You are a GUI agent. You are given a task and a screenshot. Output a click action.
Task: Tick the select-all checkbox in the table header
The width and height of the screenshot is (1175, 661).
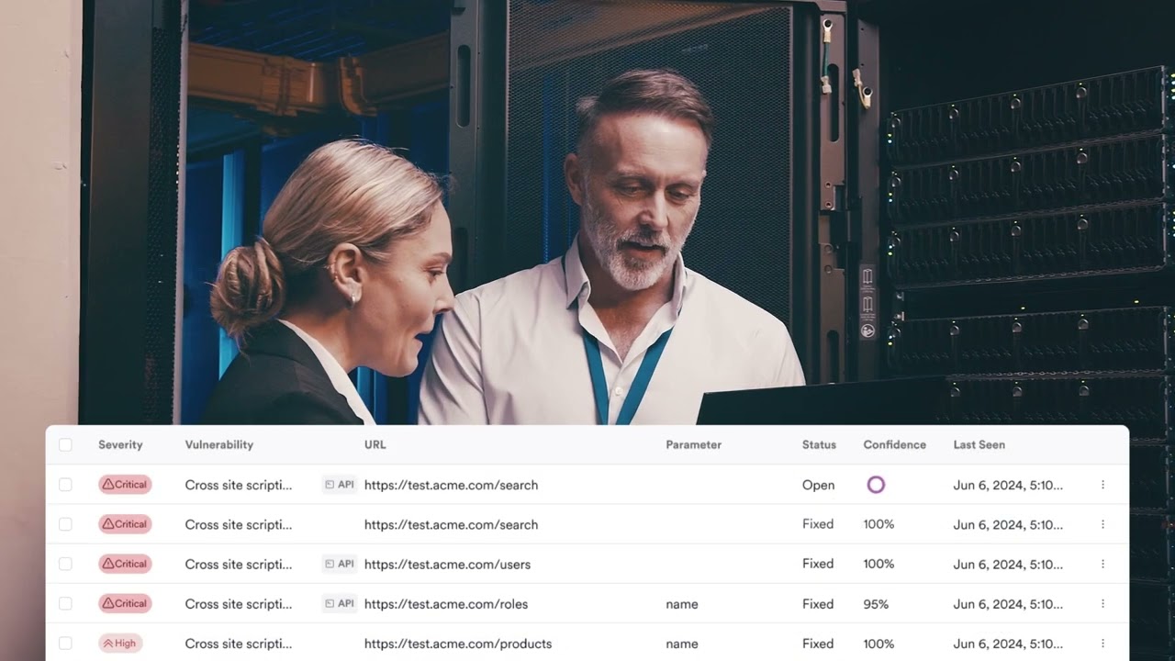click(65, 444)
